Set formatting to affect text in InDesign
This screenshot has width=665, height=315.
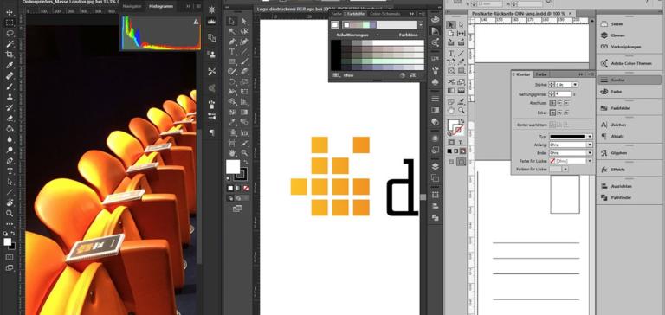coord(461,143)
